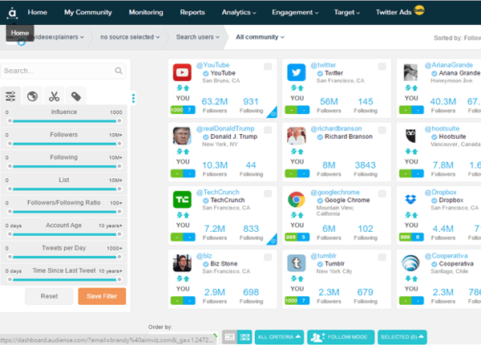481x345 pixels.
Task: Click the Google Chrome logo avatar
Action: 297,200
